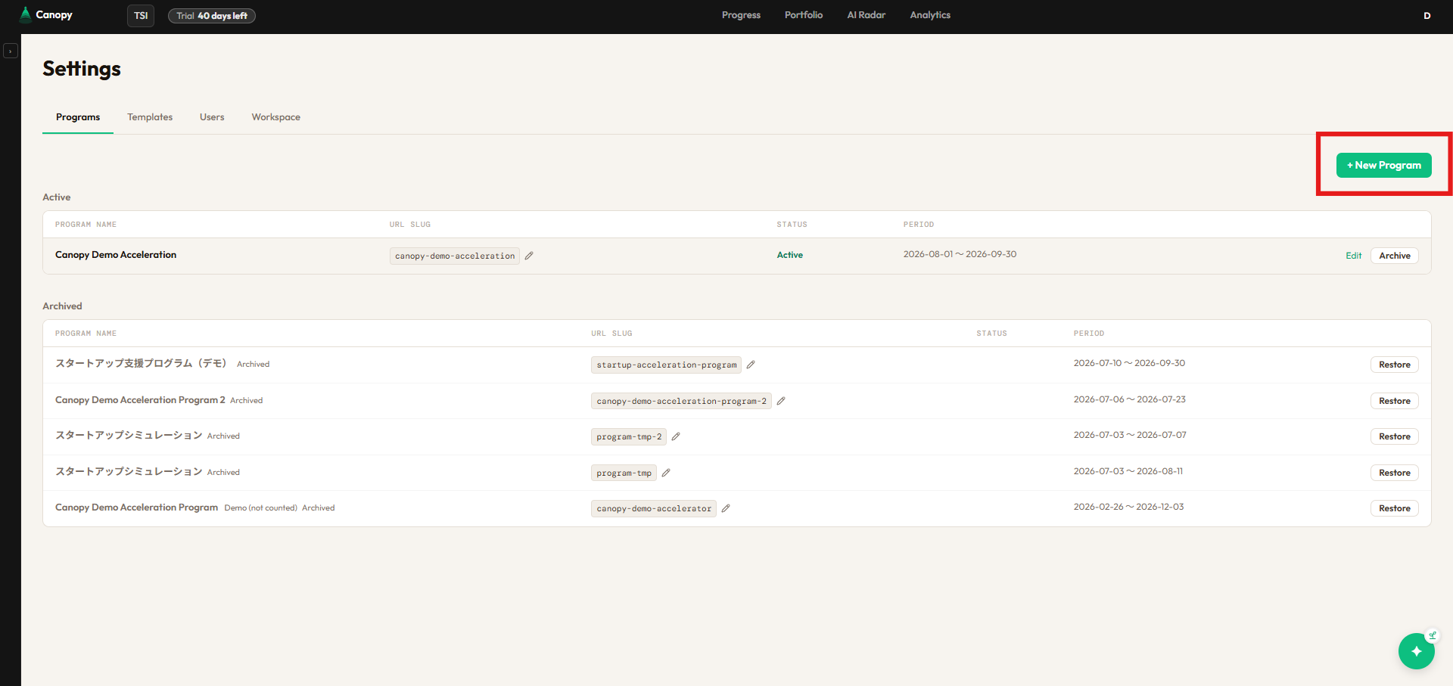Click the Canopy Demo Acceleration Program 2 name
Image resolution: width=1453 pixels, height=686 pixels.
coord(140,400)
